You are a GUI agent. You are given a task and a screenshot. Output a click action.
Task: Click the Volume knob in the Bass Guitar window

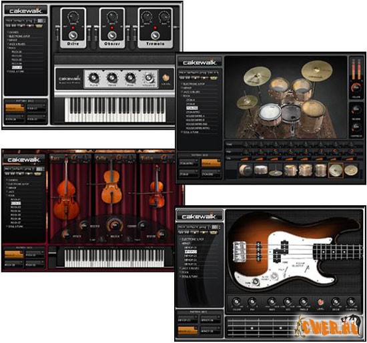click(236, 302)
